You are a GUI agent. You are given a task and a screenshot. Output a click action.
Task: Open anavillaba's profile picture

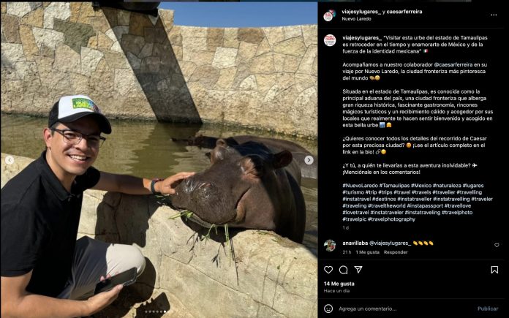coord(330,246)
